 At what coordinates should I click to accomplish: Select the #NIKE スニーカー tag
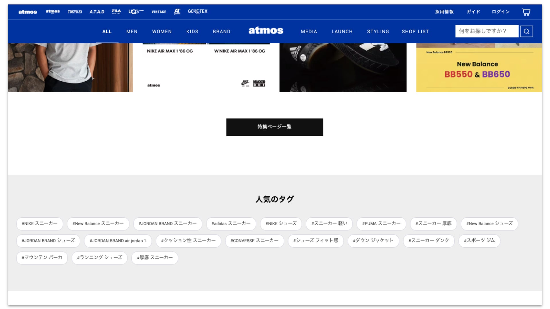(40, 224)
